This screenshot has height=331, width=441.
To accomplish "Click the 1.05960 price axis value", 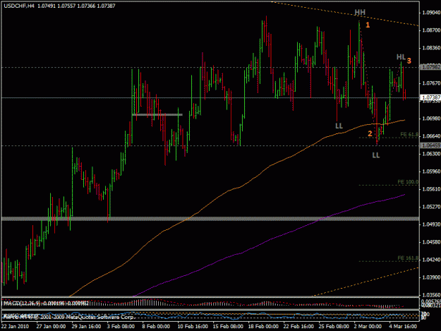I will coord(431,171).
